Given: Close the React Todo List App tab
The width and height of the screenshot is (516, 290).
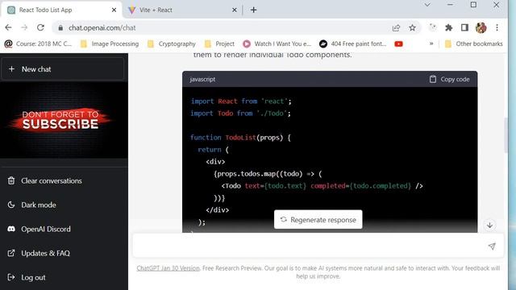Looking at the screenshot, I should coord(114,10).
